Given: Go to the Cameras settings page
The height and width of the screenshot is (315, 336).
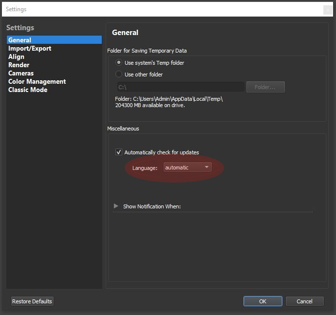Looking at the screenshot, I should [x=21, y=74].
